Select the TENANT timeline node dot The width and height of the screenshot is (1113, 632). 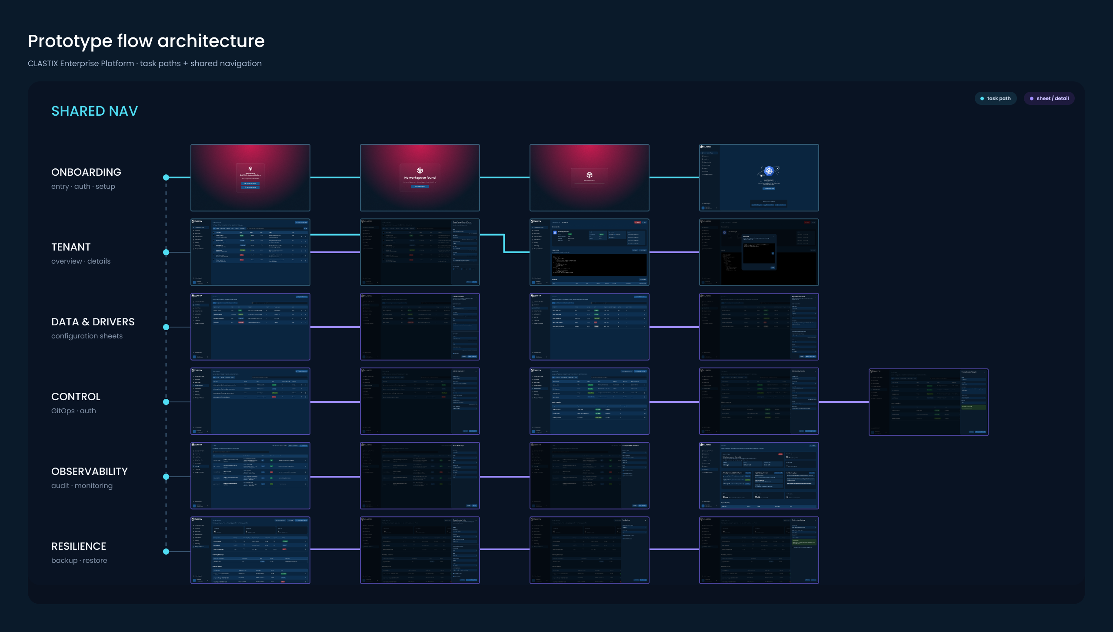coord(166,252)
